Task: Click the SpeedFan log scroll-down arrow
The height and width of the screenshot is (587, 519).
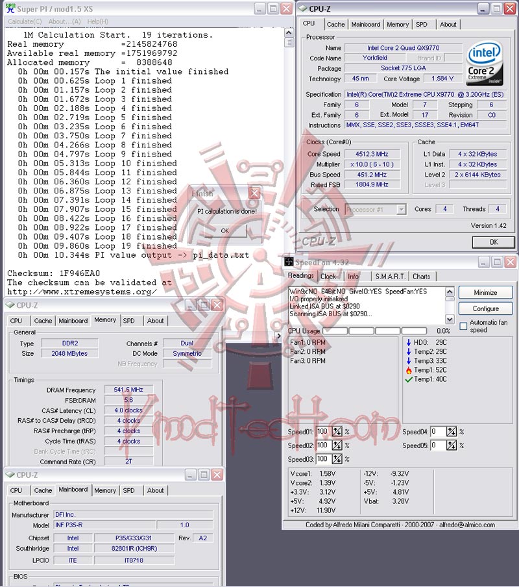Action: 450,319
